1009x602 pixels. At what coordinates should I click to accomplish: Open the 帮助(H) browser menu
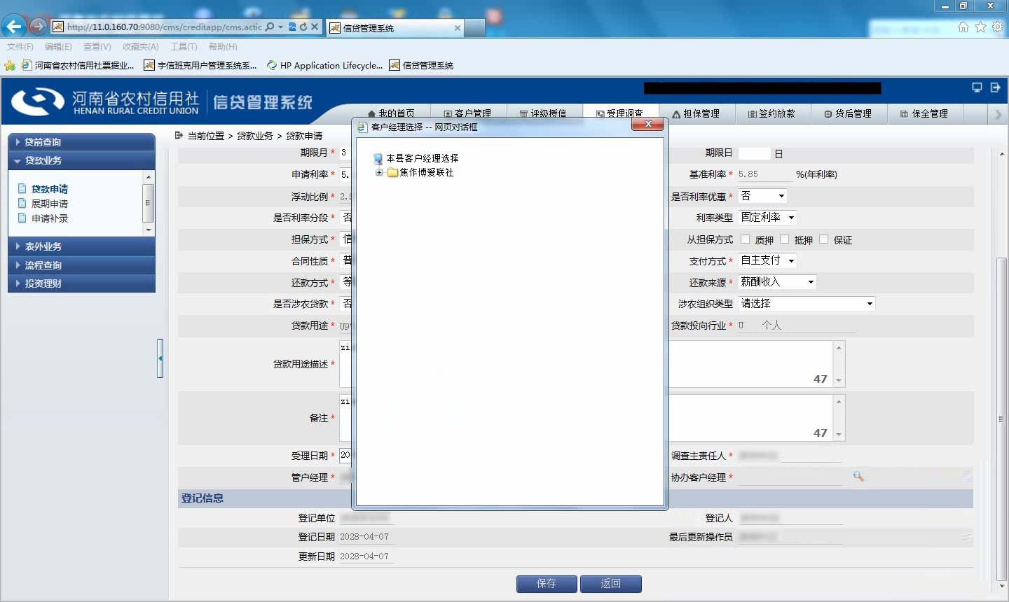(x=223, y=47)
